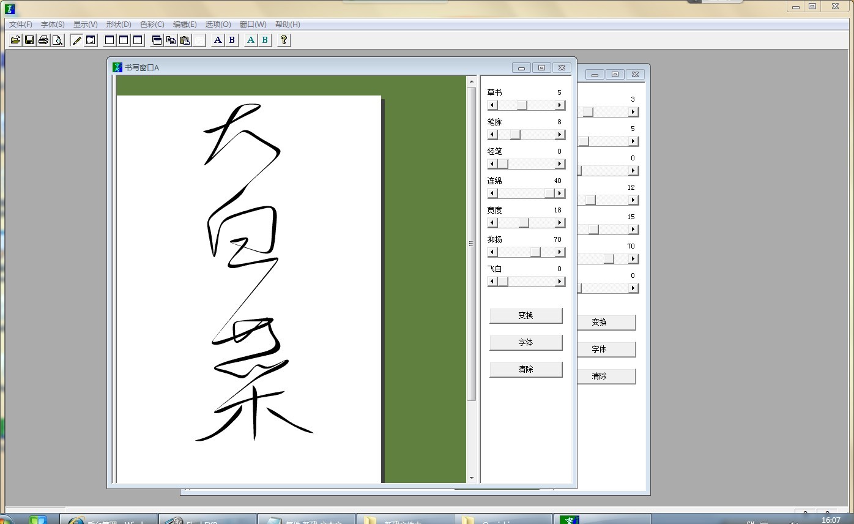The width and height of the screenshot is (854, 524).
Task: Click the question mark help icon
Action: pos(283,40)
